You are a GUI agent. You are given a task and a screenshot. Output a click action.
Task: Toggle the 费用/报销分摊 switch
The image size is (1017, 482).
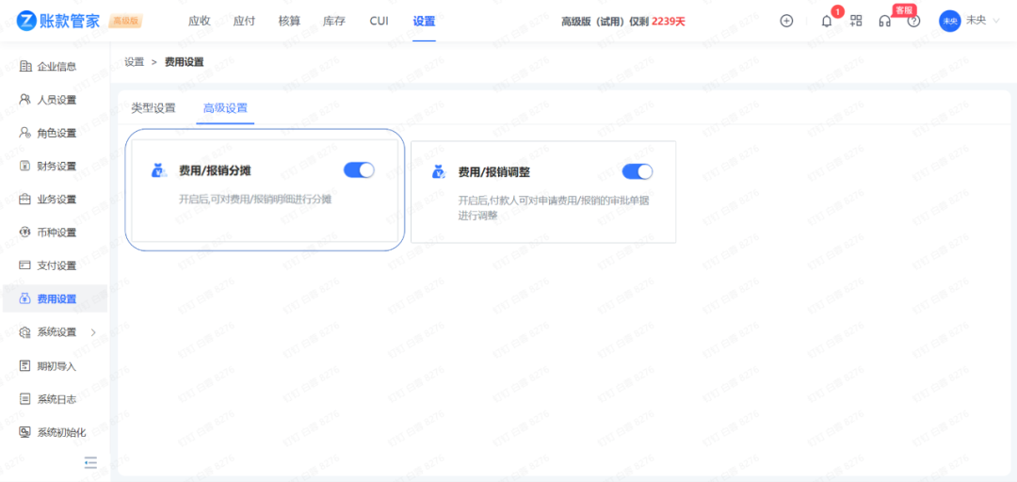click(x=359, y=169)
